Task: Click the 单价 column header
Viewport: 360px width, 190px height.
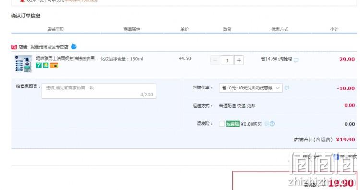Action: coord(185,29)
